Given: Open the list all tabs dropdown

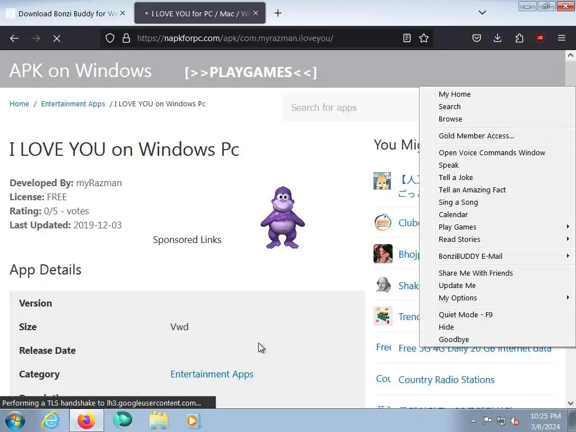Looking at the screenshot, I should pyautogui.click(x=482, y=13).
